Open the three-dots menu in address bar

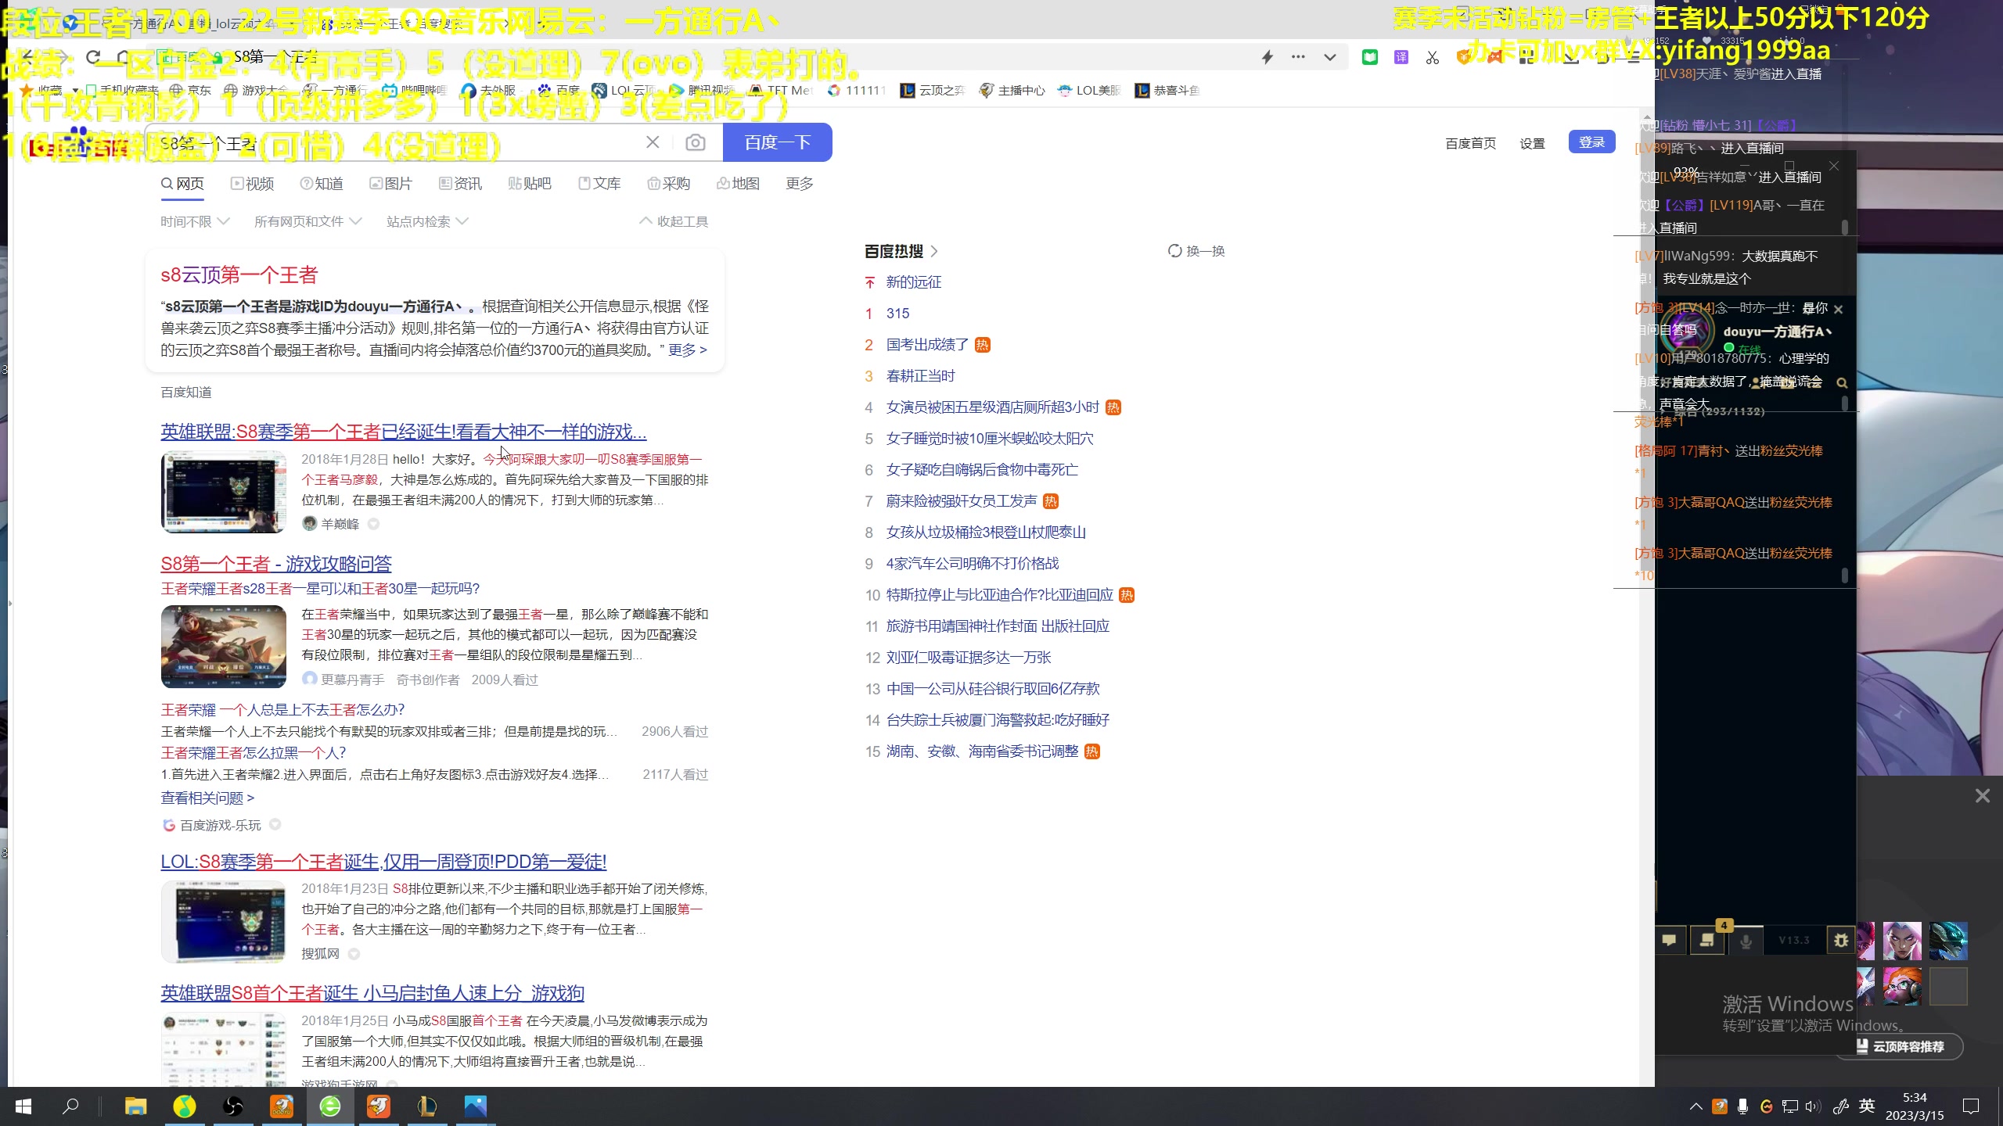pos(1298,57)
